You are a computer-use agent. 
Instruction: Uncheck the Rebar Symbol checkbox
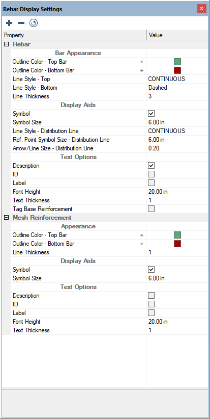(x=151, y=114)
